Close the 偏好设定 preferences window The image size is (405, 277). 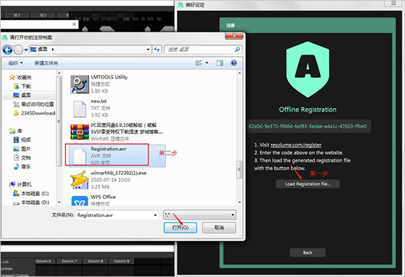click(394, 3)
